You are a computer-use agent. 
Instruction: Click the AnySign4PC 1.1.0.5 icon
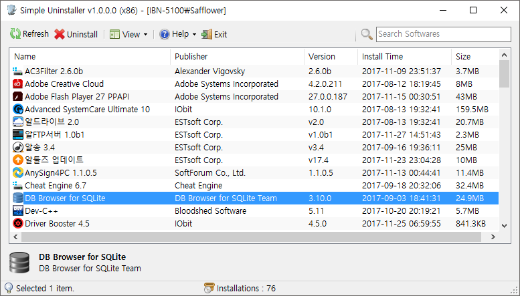17,173
